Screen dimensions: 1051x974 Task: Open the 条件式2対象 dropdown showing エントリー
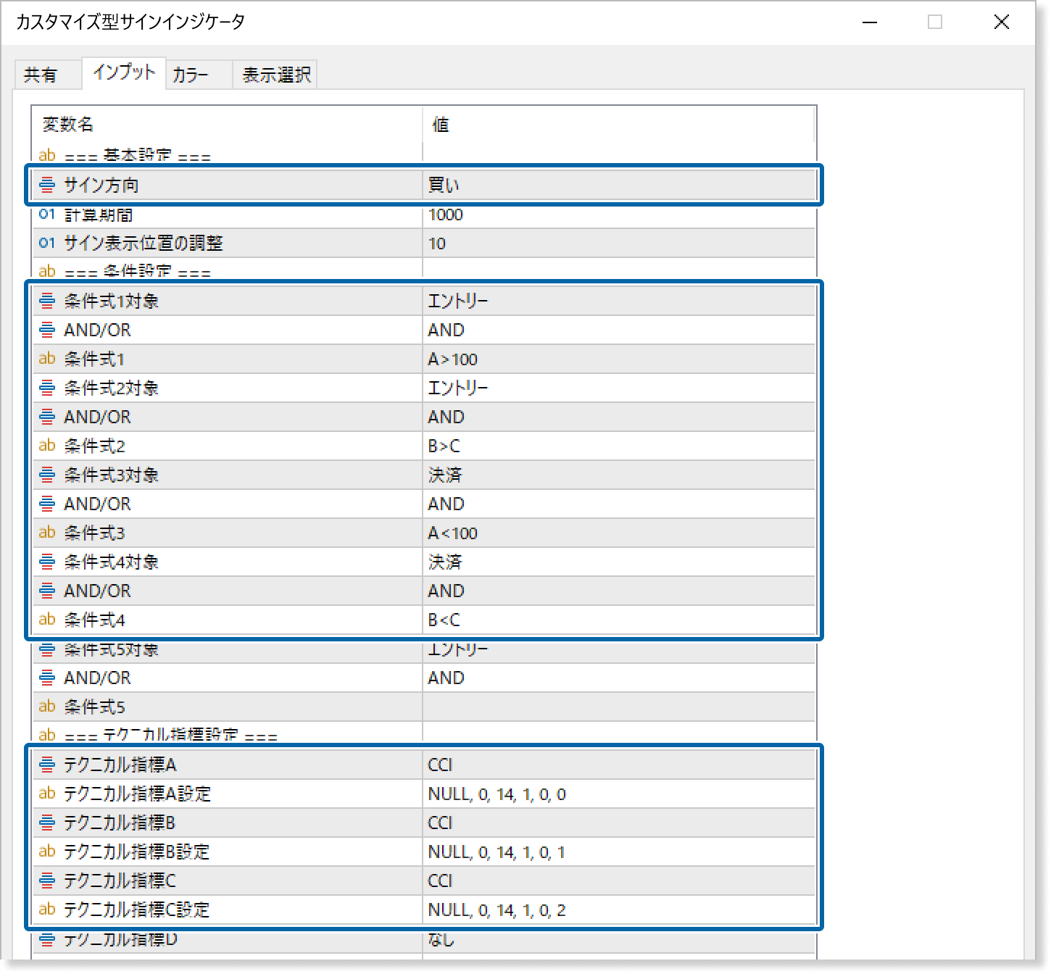click(x=616, y=388)
